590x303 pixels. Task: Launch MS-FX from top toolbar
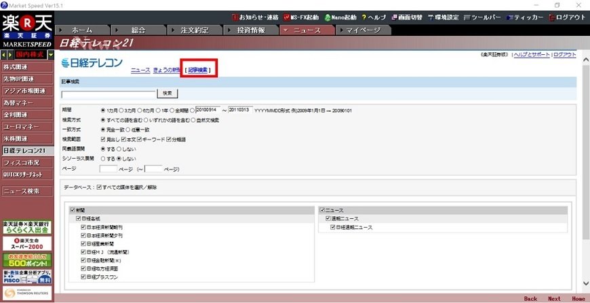coord(300,17)
